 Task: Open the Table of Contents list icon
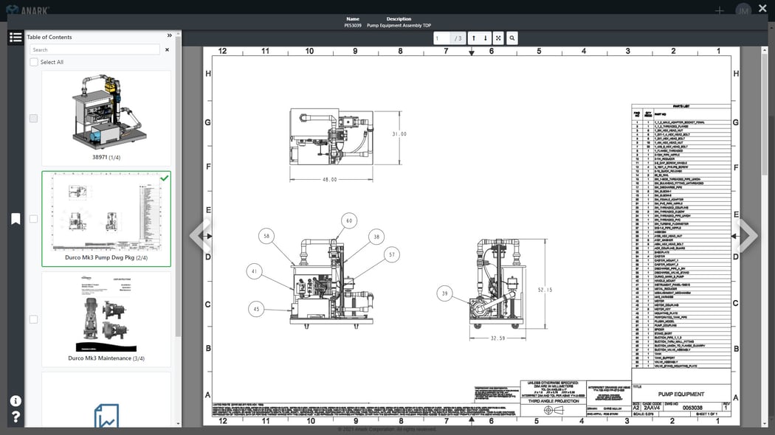click(15, 38)
